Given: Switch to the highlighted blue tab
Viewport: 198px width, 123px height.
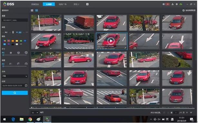Looking at the screenshot, I should pyautogui.click(x=49, y=4).
